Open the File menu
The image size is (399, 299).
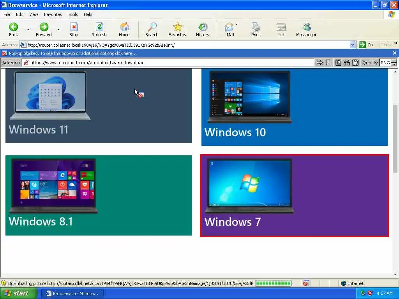[7, 14]
